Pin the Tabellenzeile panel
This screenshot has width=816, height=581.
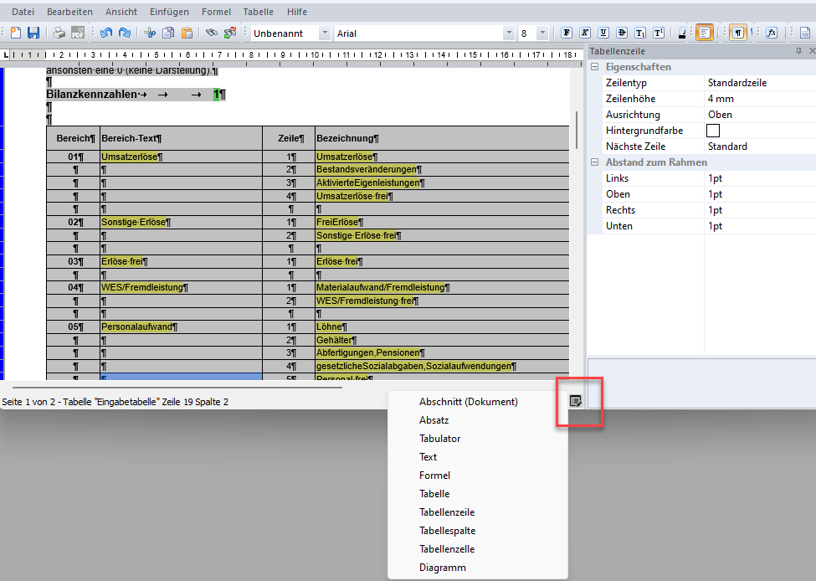point(798,51)
